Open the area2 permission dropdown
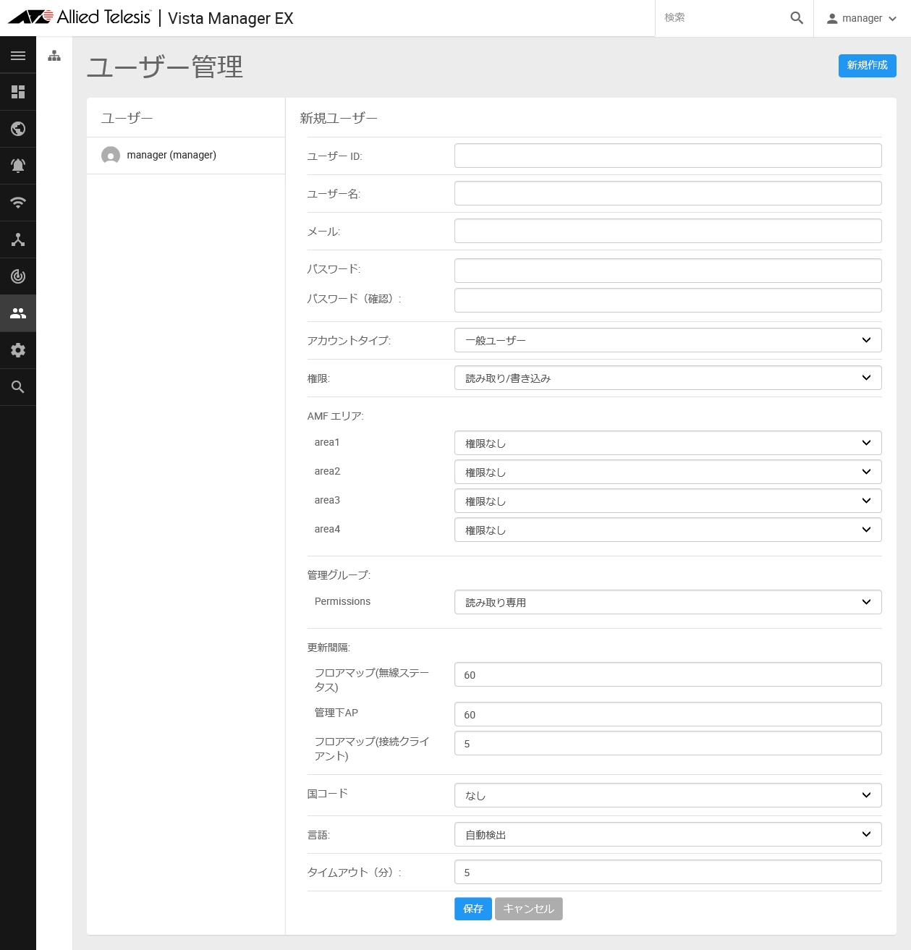This screenshot has width=911, height=950. pos(668,472)
